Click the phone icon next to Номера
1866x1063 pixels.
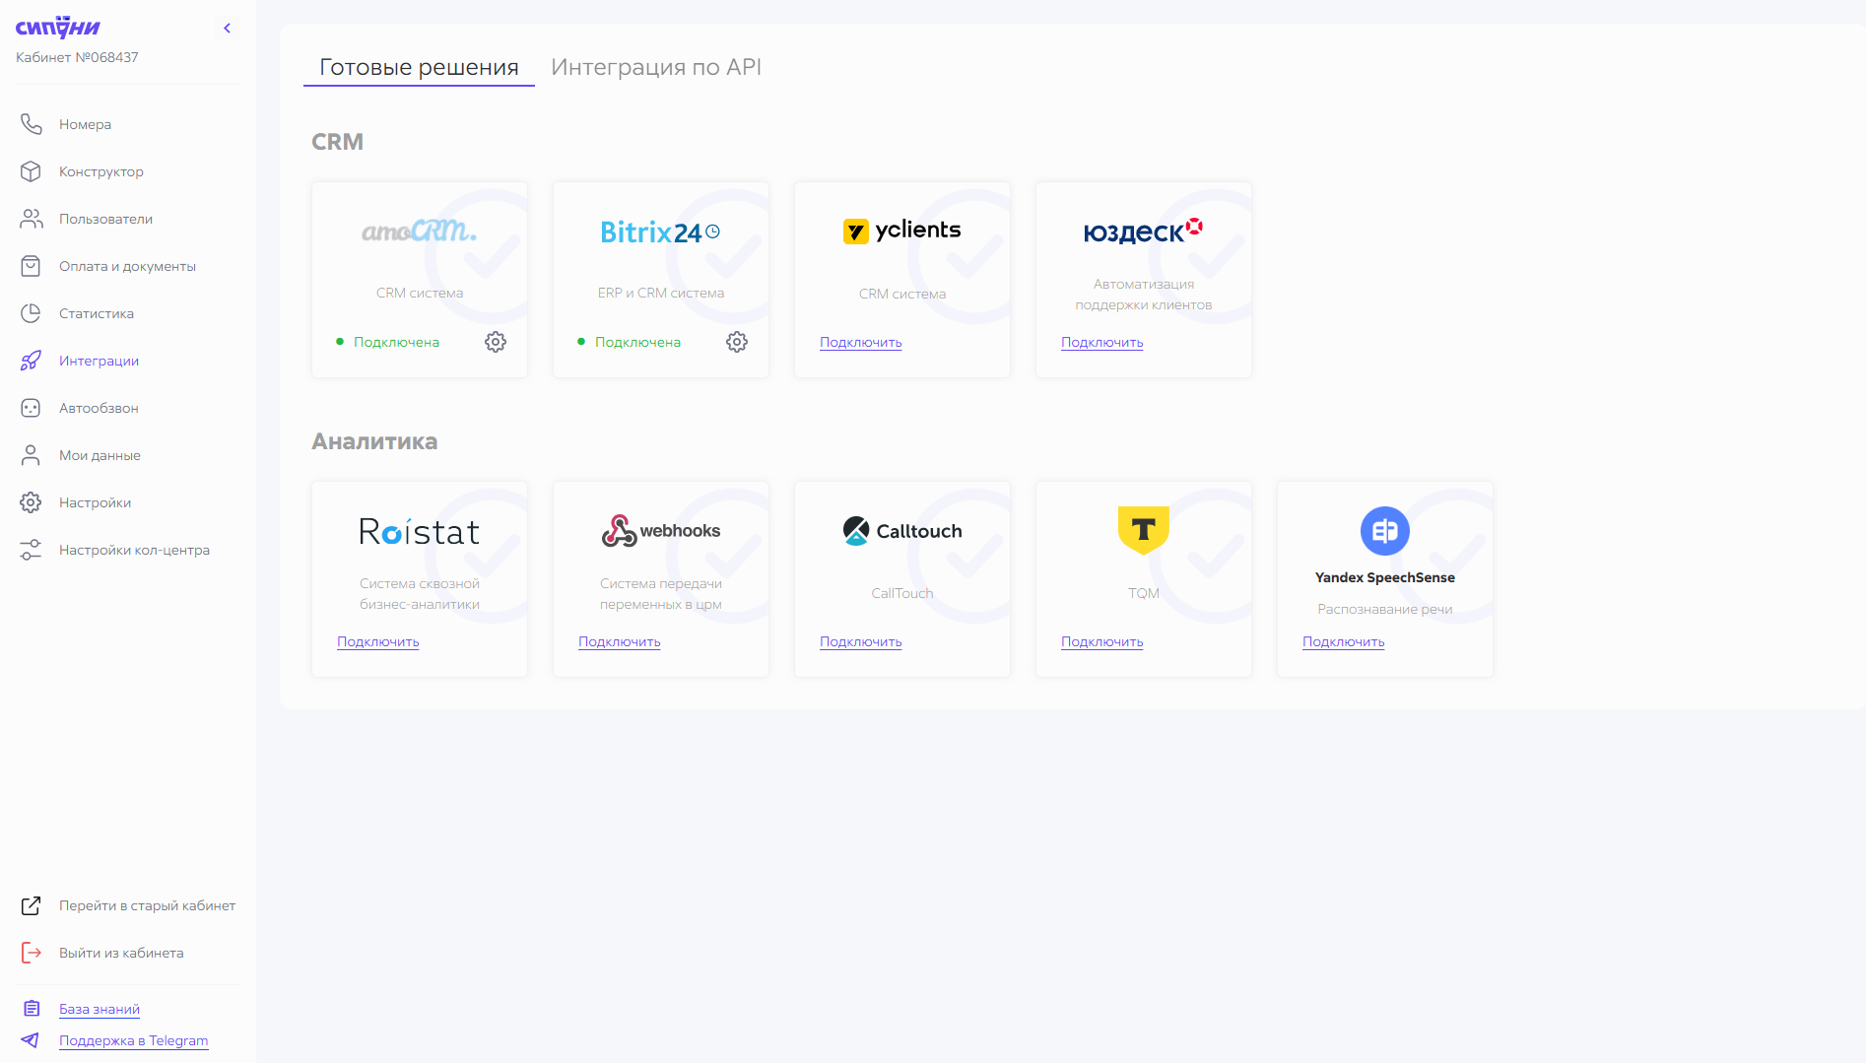point(31,124)
